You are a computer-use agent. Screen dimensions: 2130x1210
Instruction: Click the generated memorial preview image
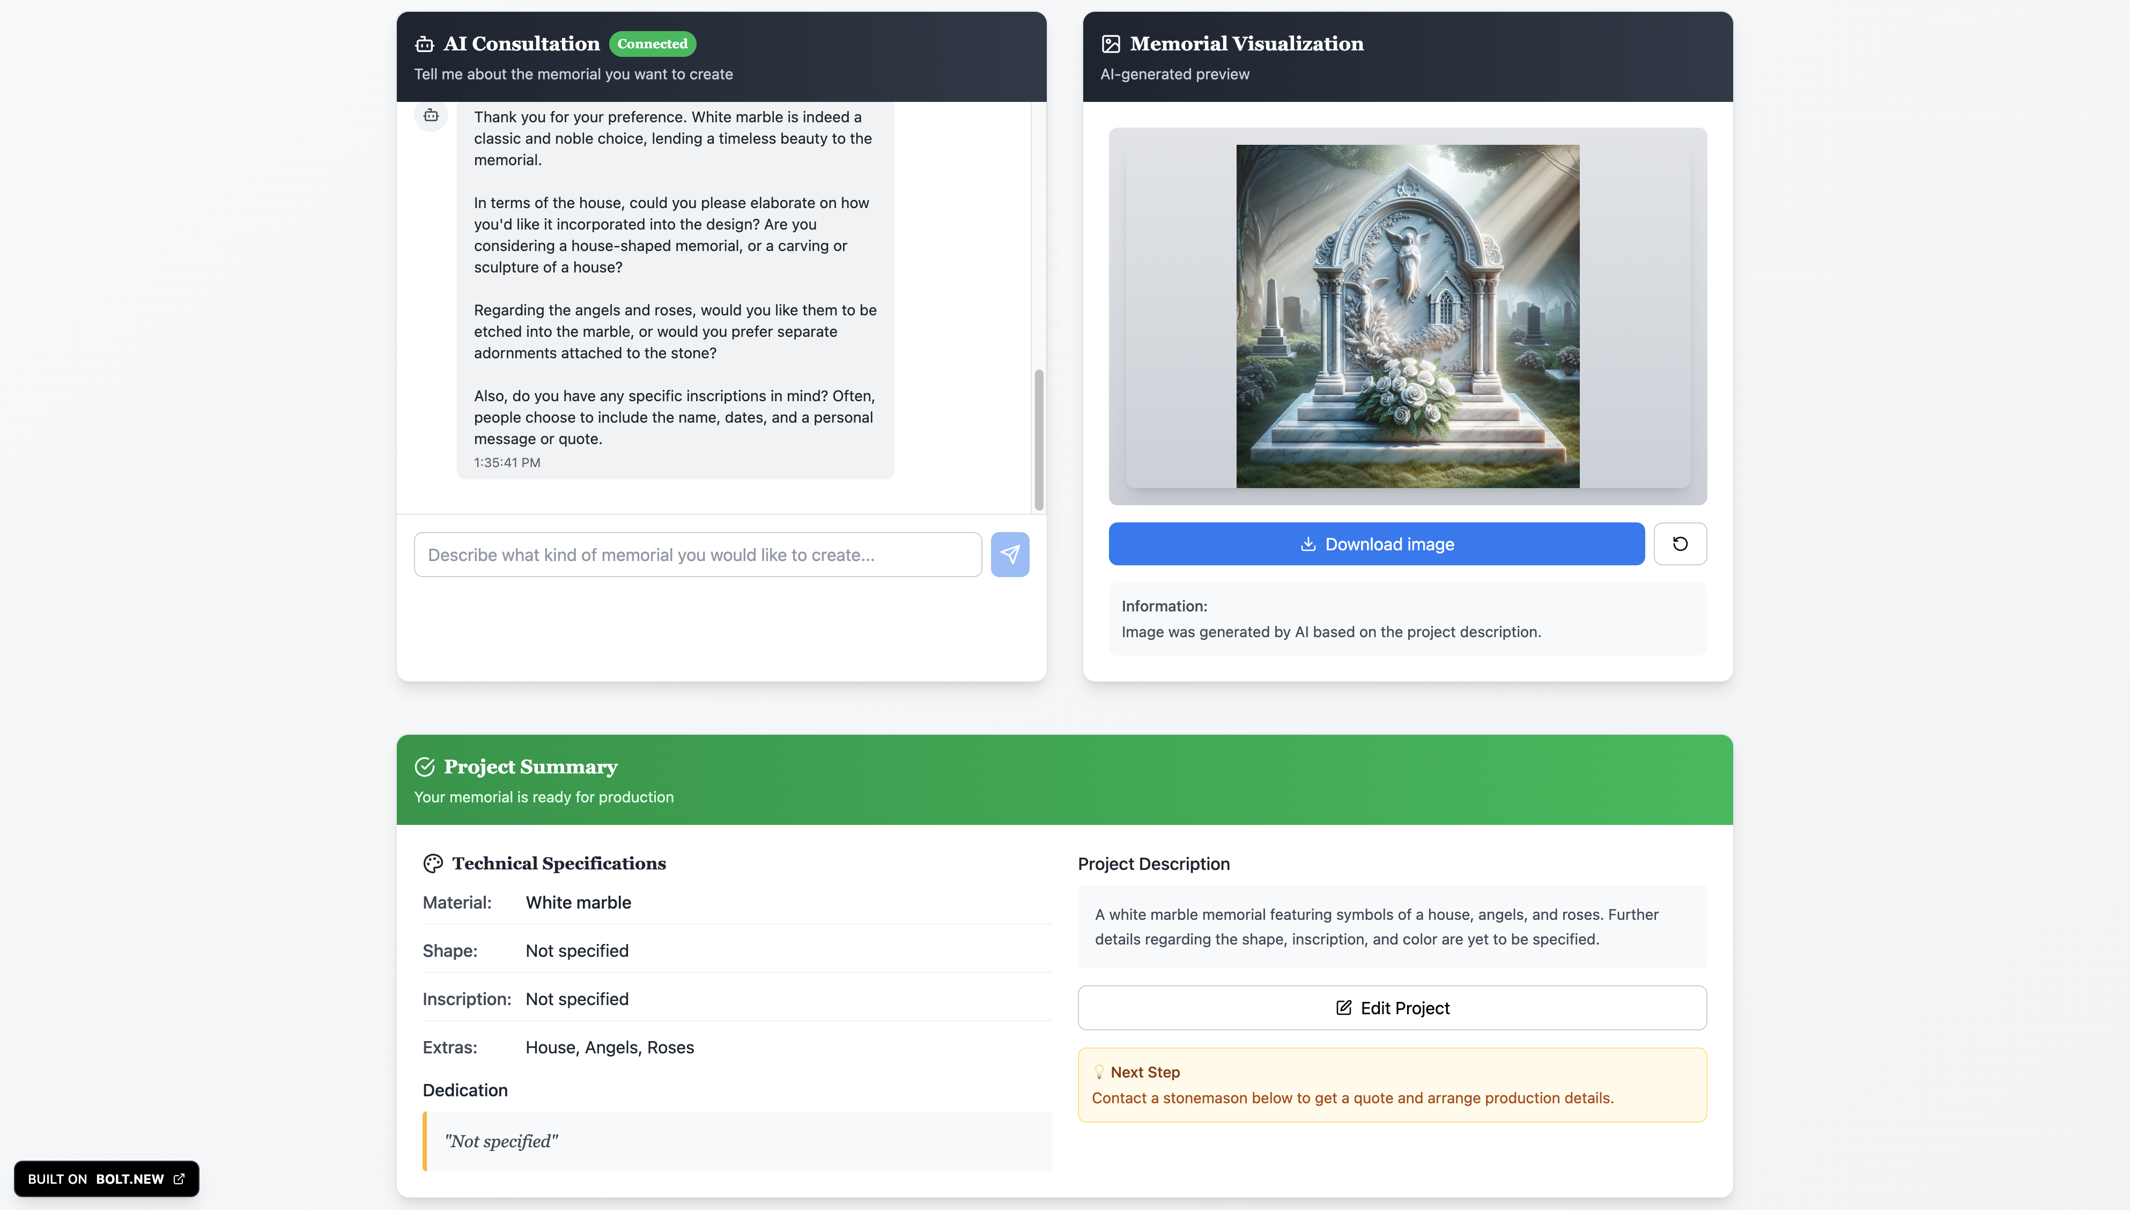click(x=1407, y=316)
